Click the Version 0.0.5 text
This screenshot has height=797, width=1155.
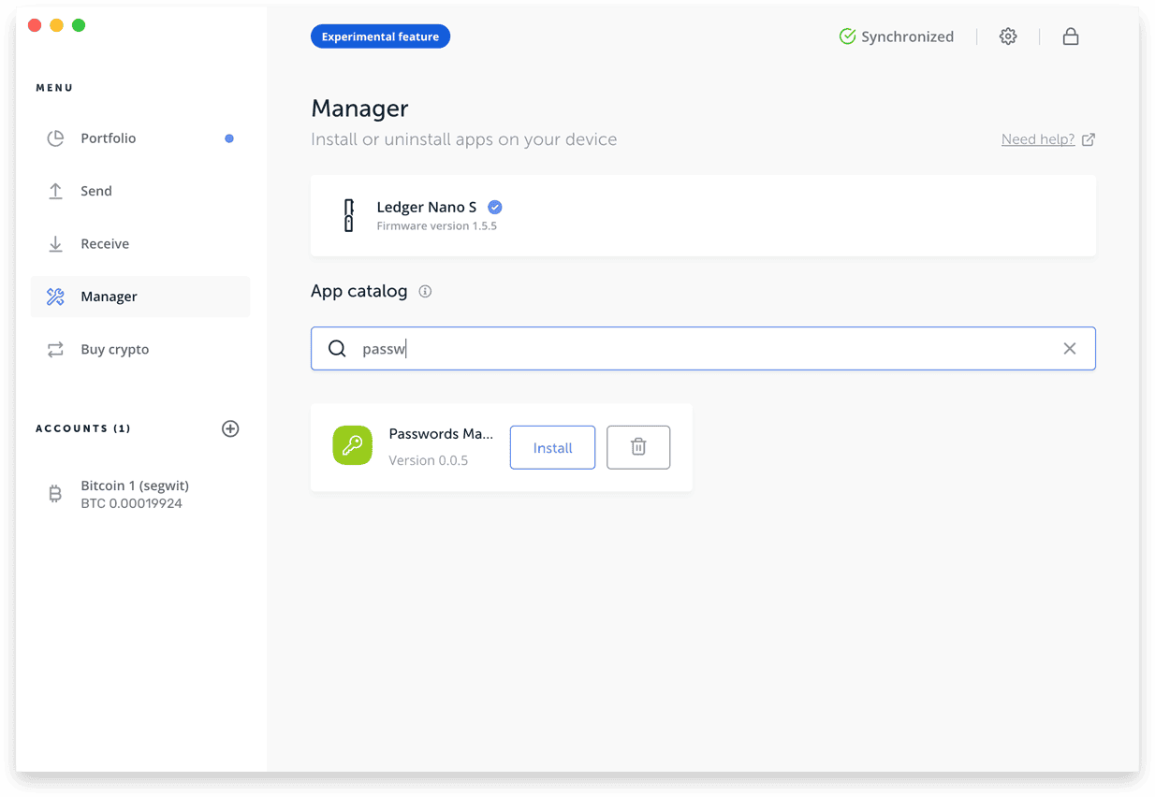coord(429,460)
